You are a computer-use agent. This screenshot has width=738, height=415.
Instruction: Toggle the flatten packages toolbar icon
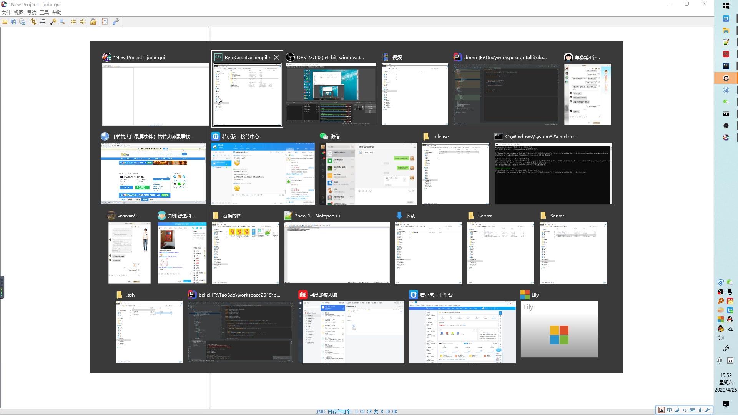tap(43, 22)
